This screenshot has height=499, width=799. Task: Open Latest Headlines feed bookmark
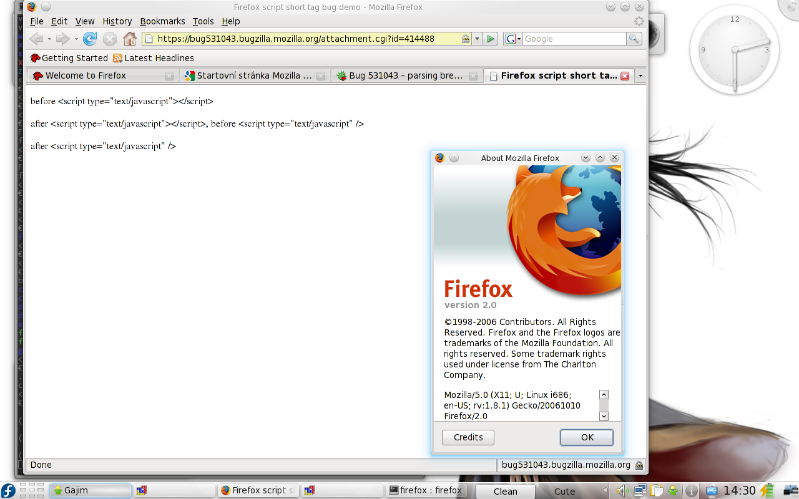tap(154, 58)
